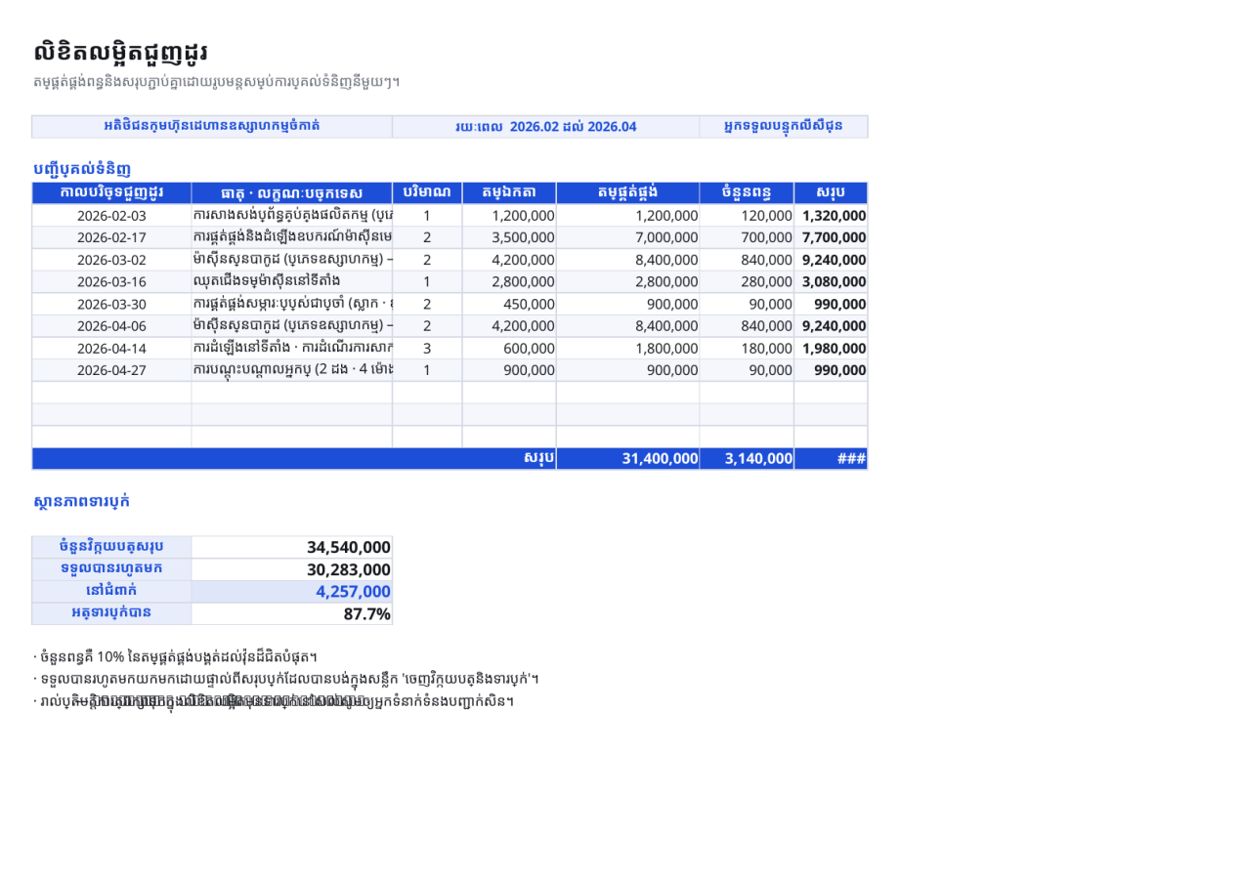Click the 9,240,000 total in the 2026-04-06 row
1243x879 pixels.
tap(831, 326)
